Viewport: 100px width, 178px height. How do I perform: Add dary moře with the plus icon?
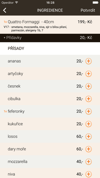[89, 149]
